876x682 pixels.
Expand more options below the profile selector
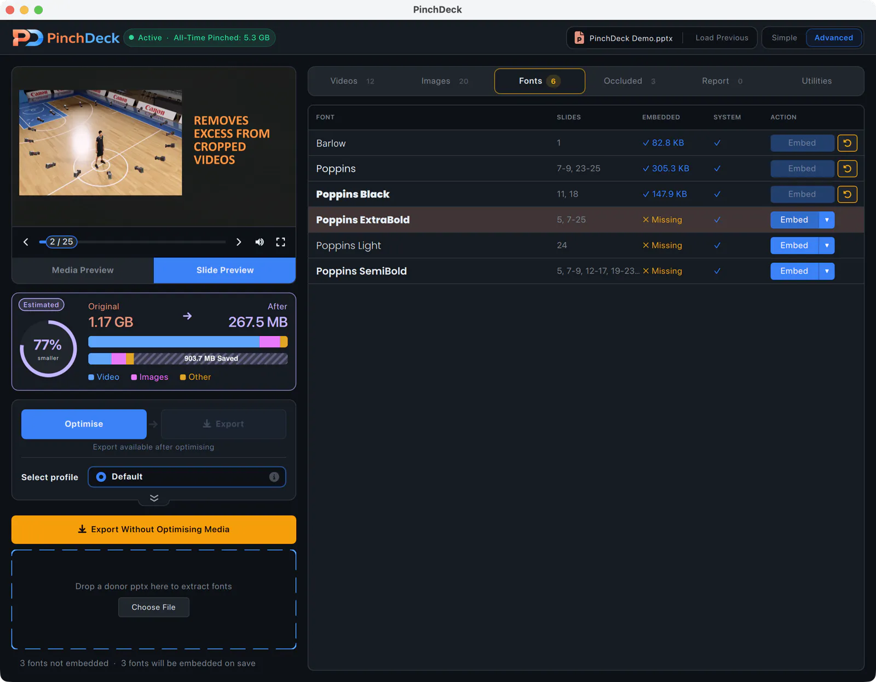154,498
